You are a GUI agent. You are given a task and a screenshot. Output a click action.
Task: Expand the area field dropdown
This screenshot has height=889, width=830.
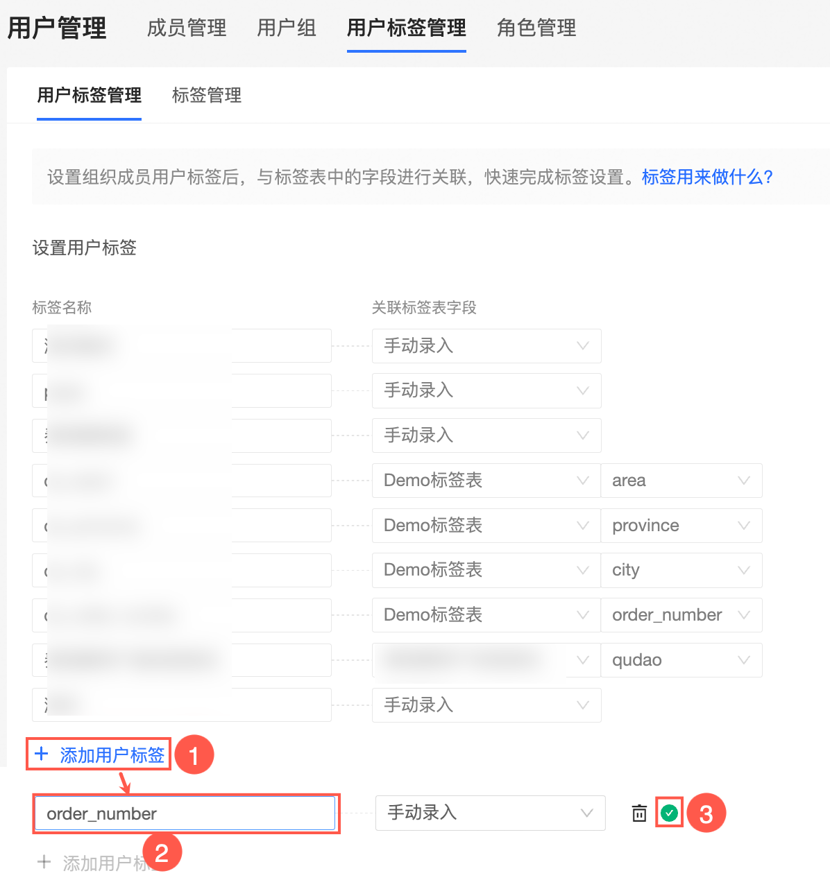click(x=681, y=481)
